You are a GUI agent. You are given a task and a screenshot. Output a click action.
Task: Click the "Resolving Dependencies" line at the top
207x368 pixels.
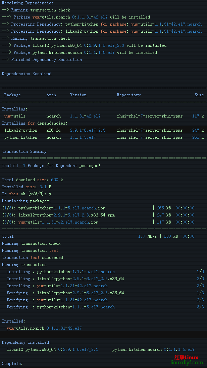point(28,3)
